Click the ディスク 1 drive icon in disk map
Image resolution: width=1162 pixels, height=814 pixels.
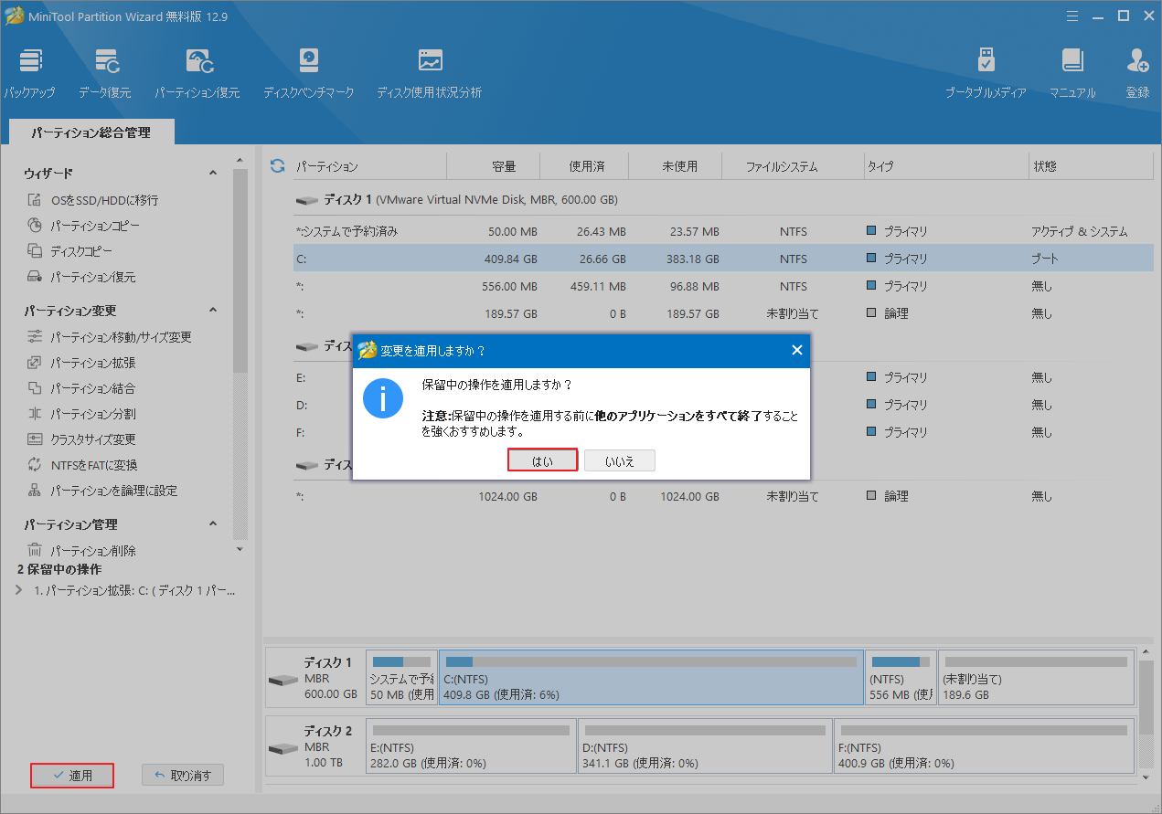coord(283,681)
